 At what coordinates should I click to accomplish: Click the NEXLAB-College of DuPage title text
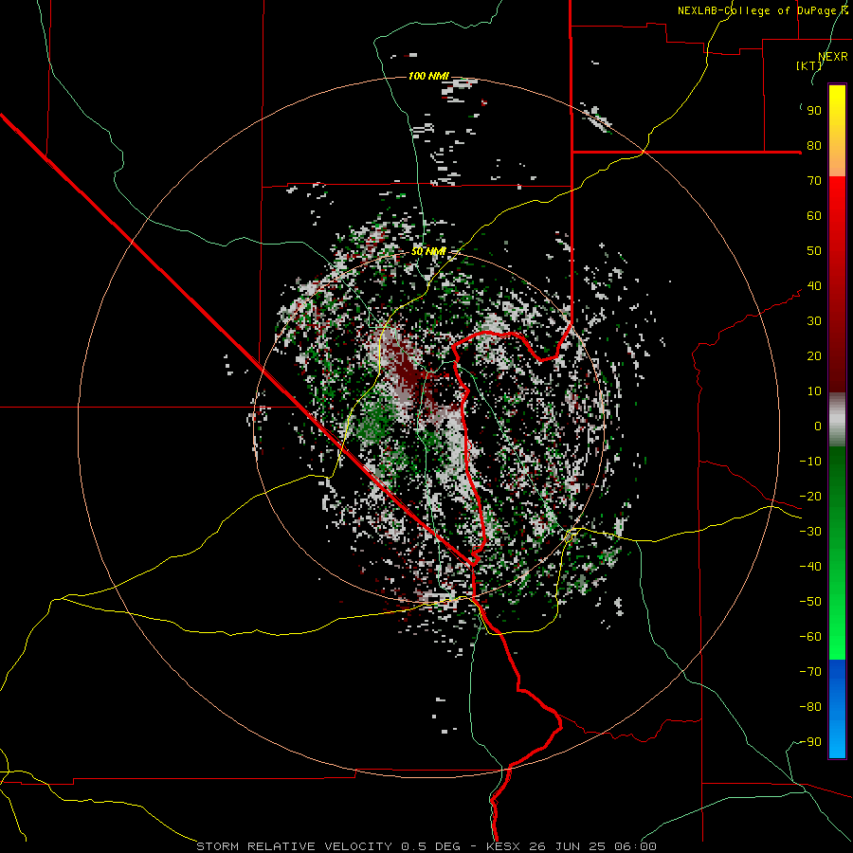(x=762, y=10)
